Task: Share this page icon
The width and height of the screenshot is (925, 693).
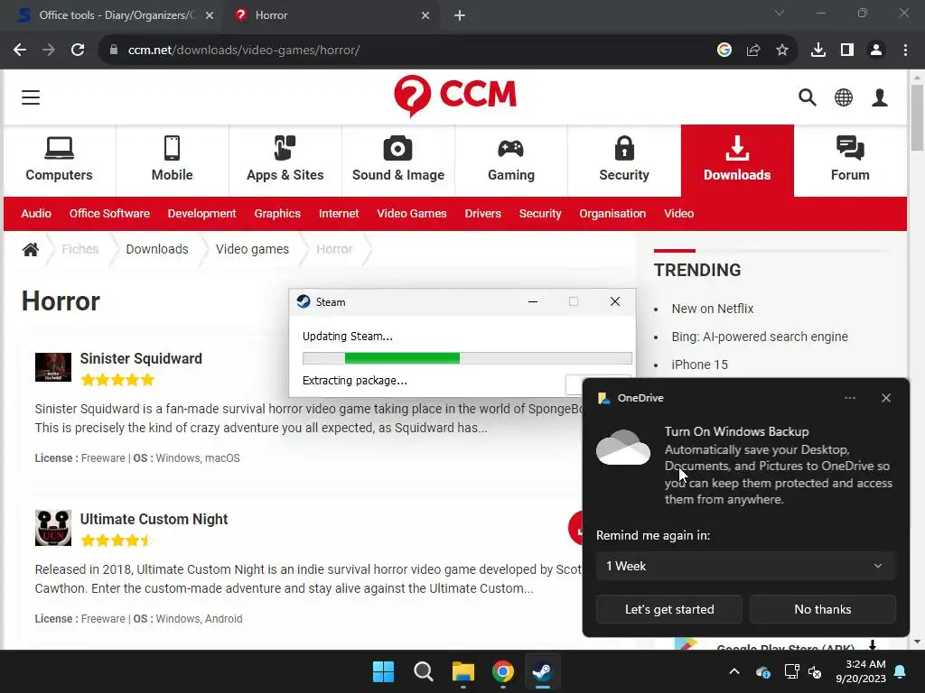Action: tap(753, 51)
